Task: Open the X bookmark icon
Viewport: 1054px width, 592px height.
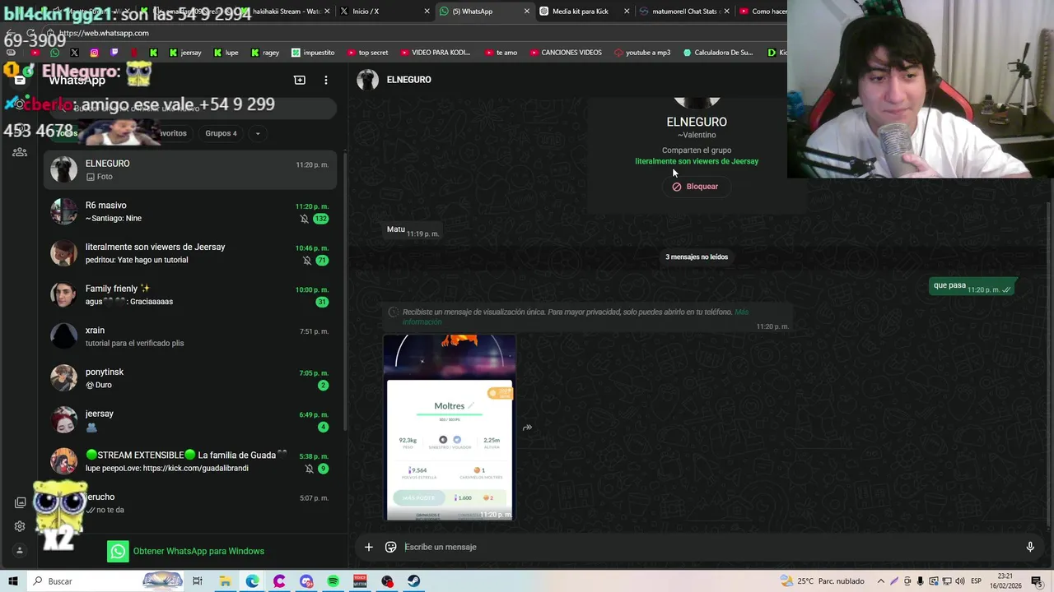Action: tap(74, 53)
